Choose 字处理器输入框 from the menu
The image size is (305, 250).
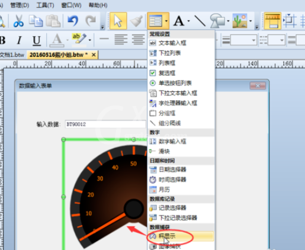[x=181, y=103]
